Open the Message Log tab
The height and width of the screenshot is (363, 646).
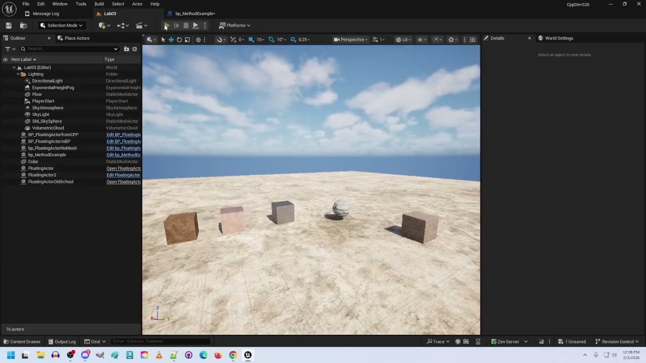click(x=42, y=14)
